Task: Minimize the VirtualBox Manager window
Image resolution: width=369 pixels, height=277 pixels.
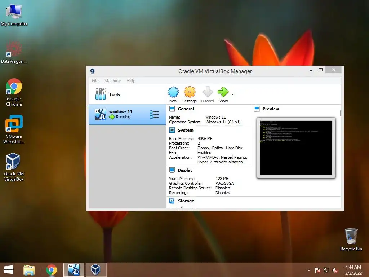Action: 311,70
